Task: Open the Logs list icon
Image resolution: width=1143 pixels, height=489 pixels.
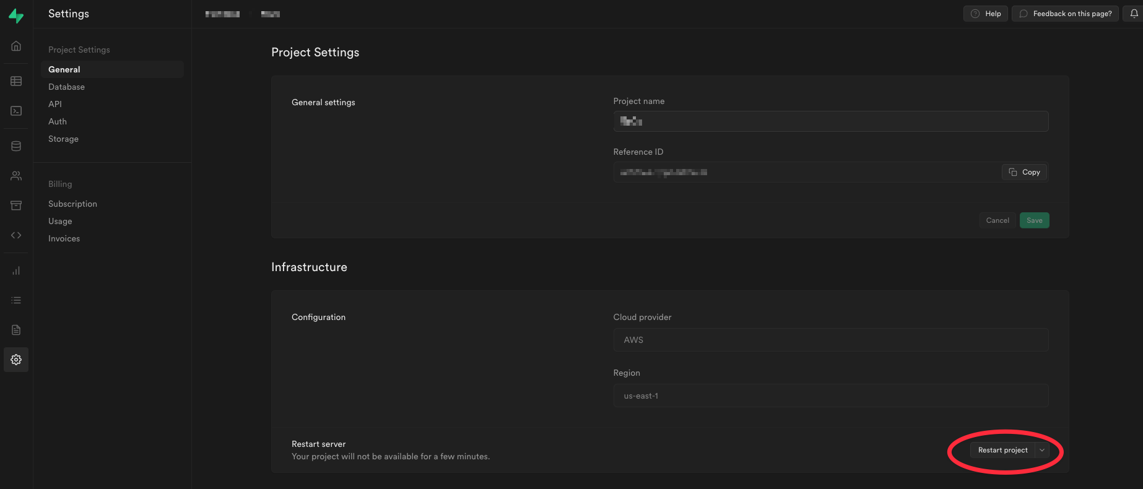Action: click(16, 300)
